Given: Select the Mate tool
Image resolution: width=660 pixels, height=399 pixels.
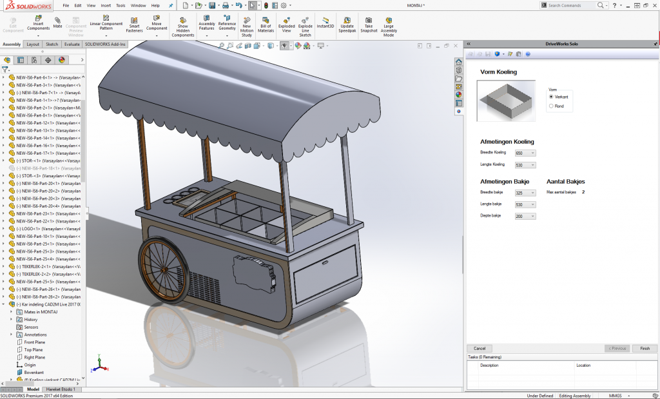Looking at the screenshot, I should 57,23.
